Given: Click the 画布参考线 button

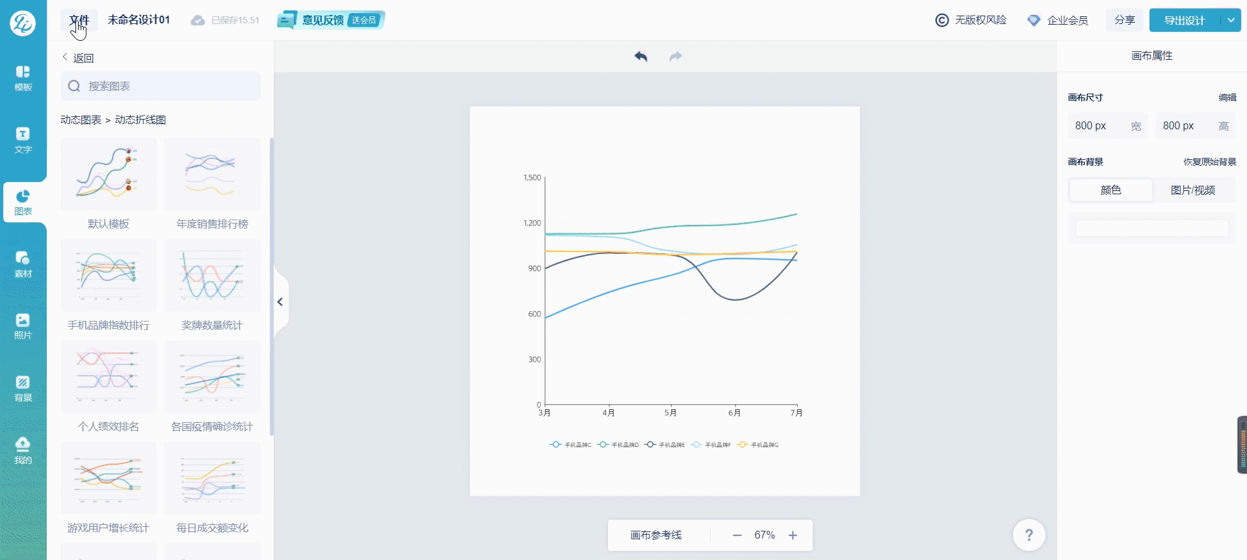Looking at the screenshot, I should pyautogui.click(x=656, y=535).
